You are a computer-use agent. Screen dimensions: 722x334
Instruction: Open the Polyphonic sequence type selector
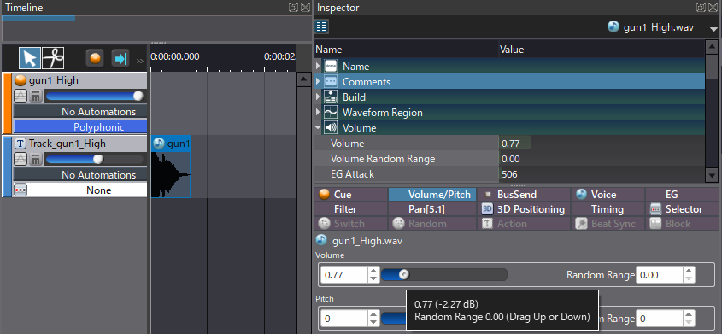coord(80,127)
